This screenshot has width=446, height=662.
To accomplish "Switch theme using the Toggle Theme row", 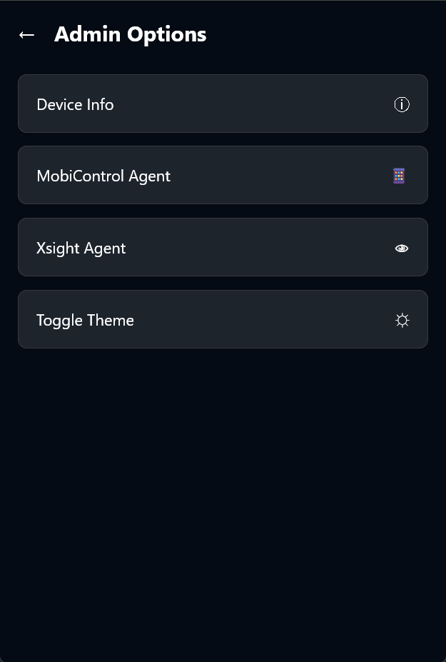I will coord(223,319).
